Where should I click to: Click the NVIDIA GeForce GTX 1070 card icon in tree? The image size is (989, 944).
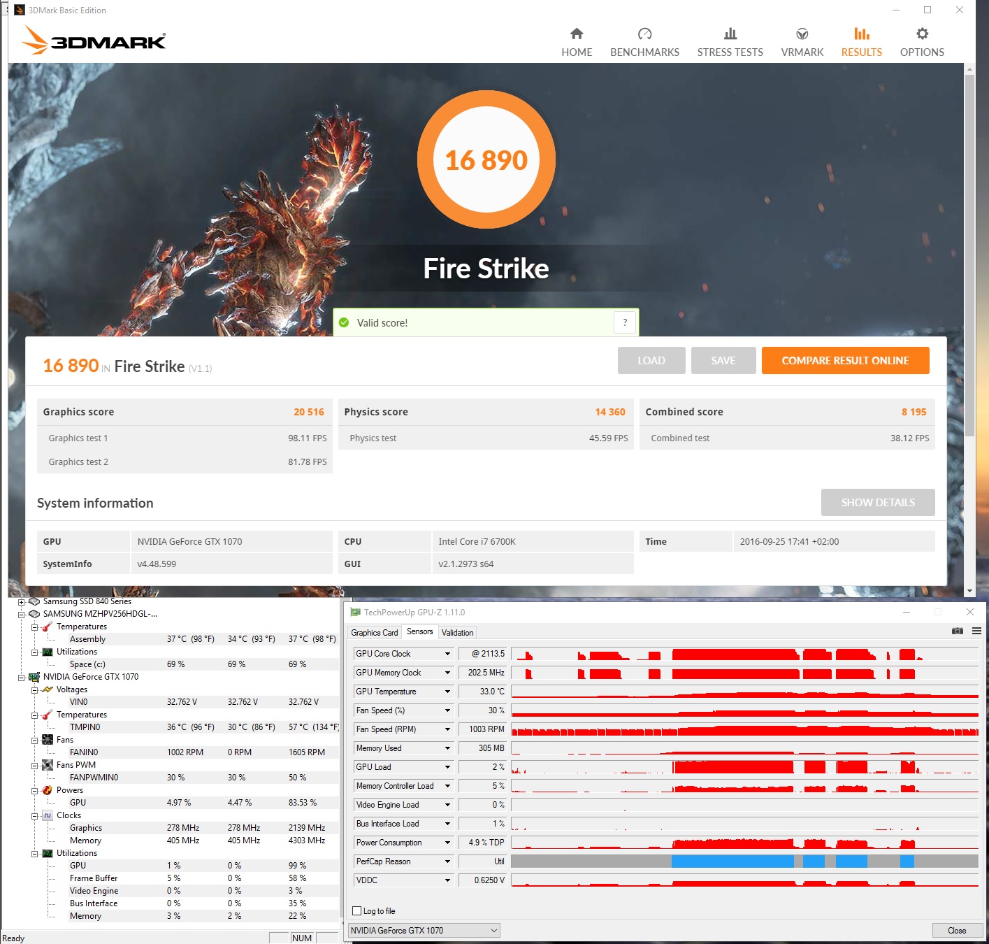pyautogui.click(x=34, y=677)
